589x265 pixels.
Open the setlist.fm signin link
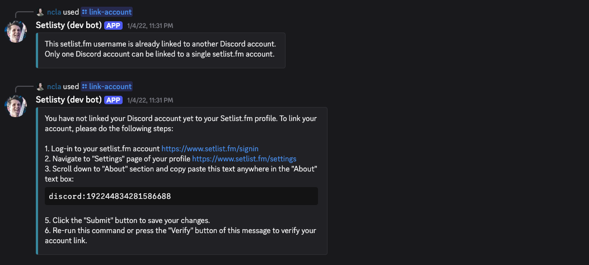pyautogui.click(x=209, y=148)
